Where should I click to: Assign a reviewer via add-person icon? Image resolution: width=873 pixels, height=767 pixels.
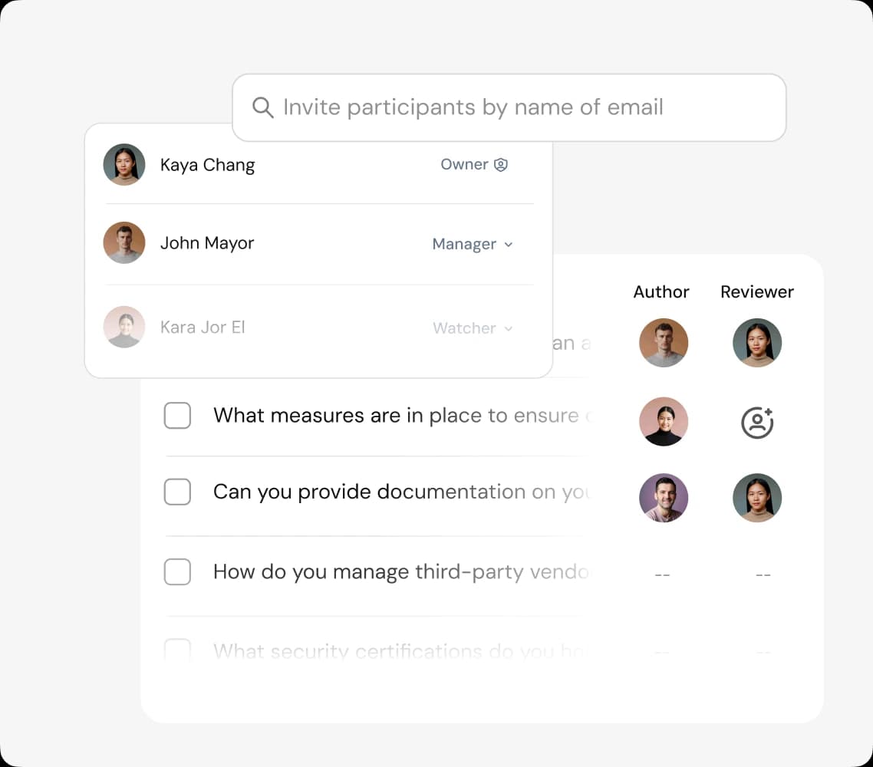[x=757, y=423]
